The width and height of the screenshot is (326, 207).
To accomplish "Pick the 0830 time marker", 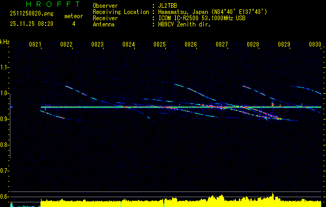I will coord(315,45).
